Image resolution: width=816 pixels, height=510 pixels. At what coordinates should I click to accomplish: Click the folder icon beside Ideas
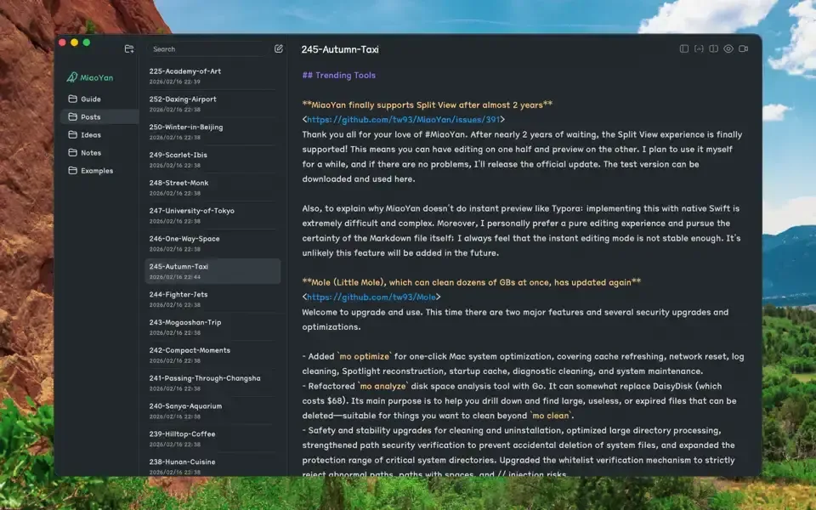(x=73, y=135)
